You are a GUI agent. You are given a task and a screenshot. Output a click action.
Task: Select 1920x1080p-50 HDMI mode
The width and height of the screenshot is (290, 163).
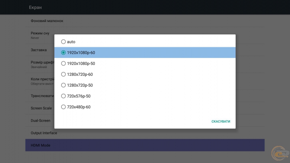63,64
